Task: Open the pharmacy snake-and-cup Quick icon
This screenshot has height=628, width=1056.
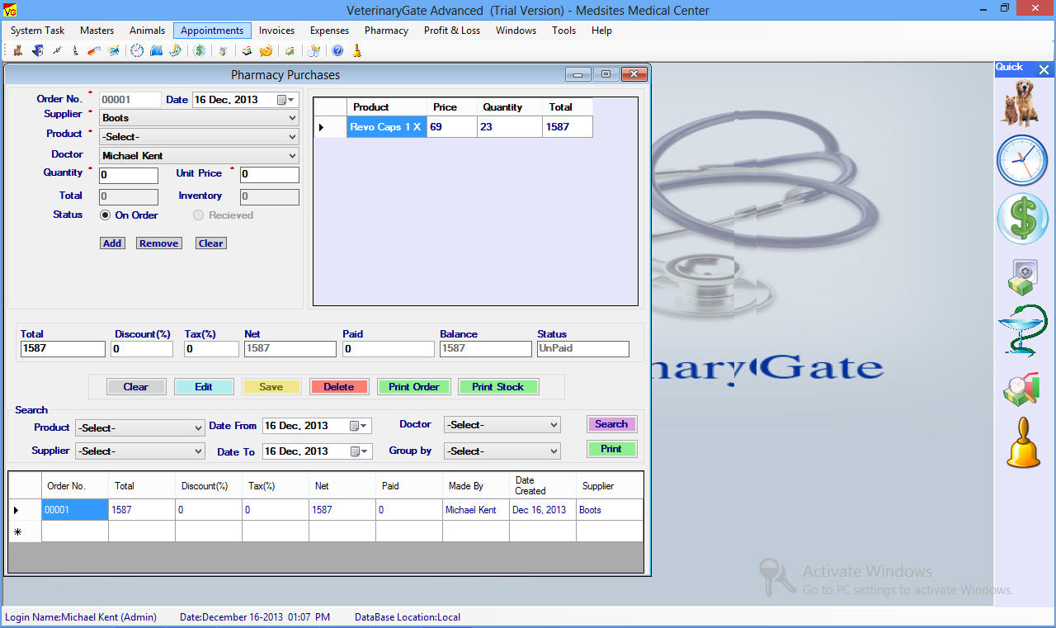Action: (1021, 331)
